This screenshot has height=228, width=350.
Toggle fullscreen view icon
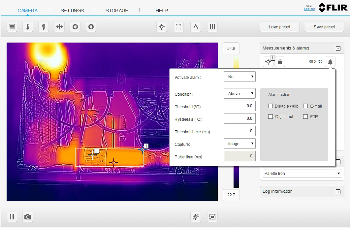click(x=212, y=217)
